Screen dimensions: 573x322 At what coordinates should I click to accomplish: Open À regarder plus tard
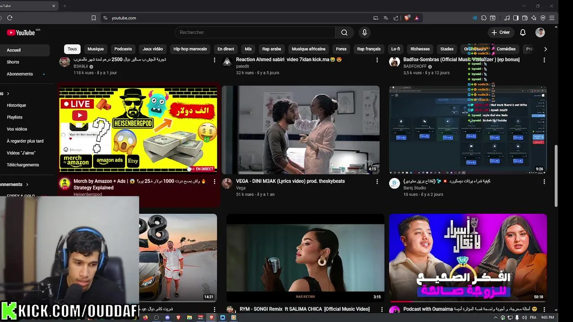point(25,141)
